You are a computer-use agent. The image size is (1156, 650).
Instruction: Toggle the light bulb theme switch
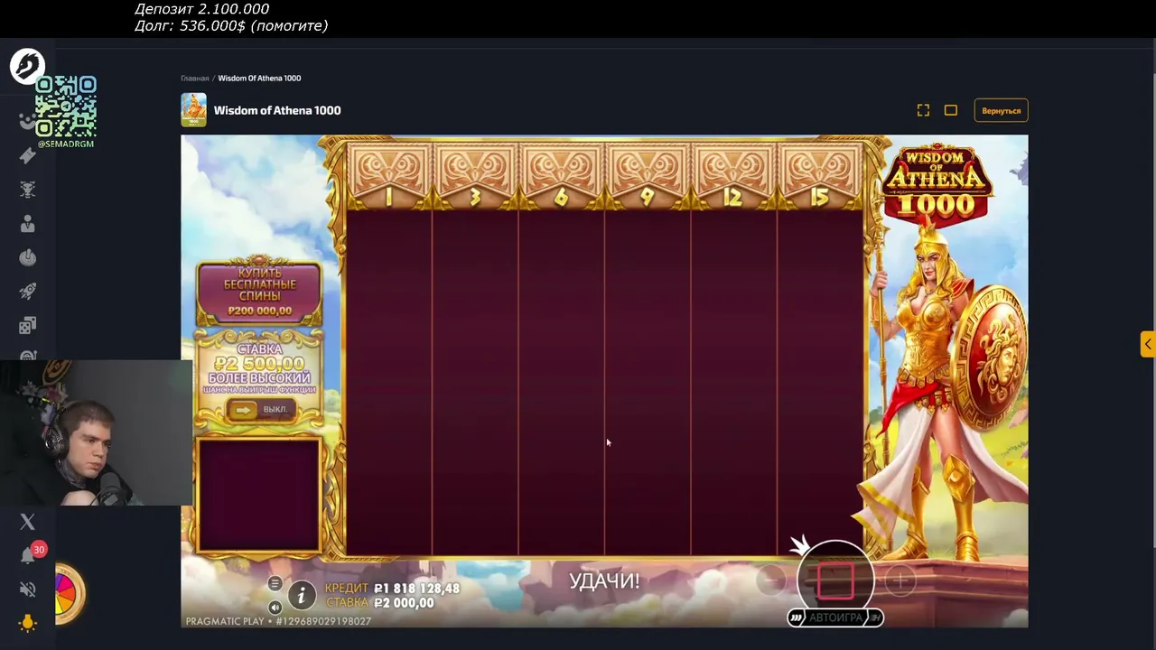coord(27,623)
